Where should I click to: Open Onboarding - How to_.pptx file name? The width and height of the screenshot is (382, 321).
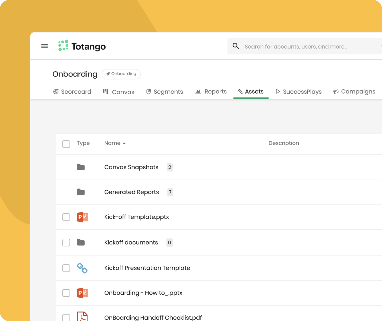point(143,293)
